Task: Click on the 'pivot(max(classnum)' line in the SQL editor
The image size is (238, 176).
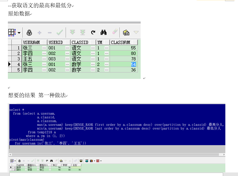Action: coord(27,139)
